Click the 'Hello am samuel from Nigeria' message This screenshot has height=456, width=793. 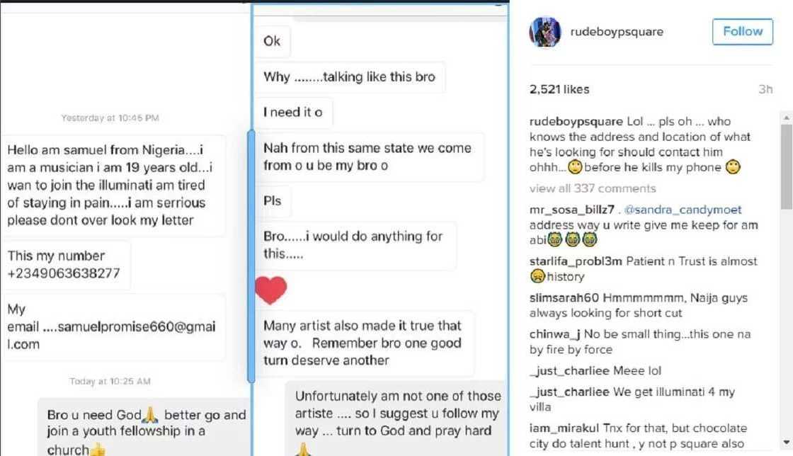click(113, 186)
